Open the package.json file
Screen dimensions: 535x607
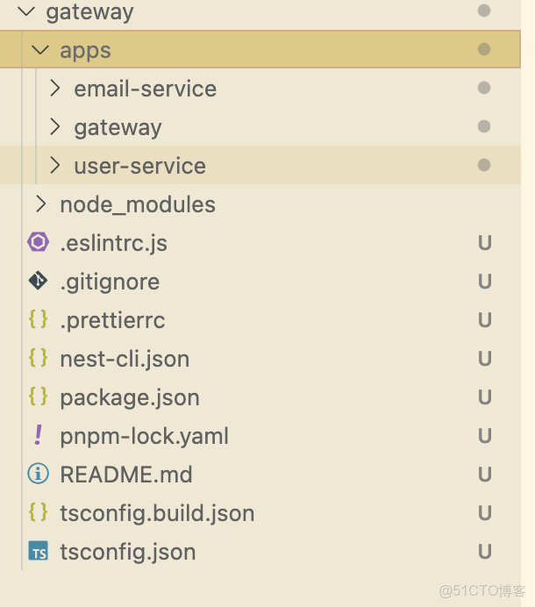pyautogui.click(x=130, y=397)
